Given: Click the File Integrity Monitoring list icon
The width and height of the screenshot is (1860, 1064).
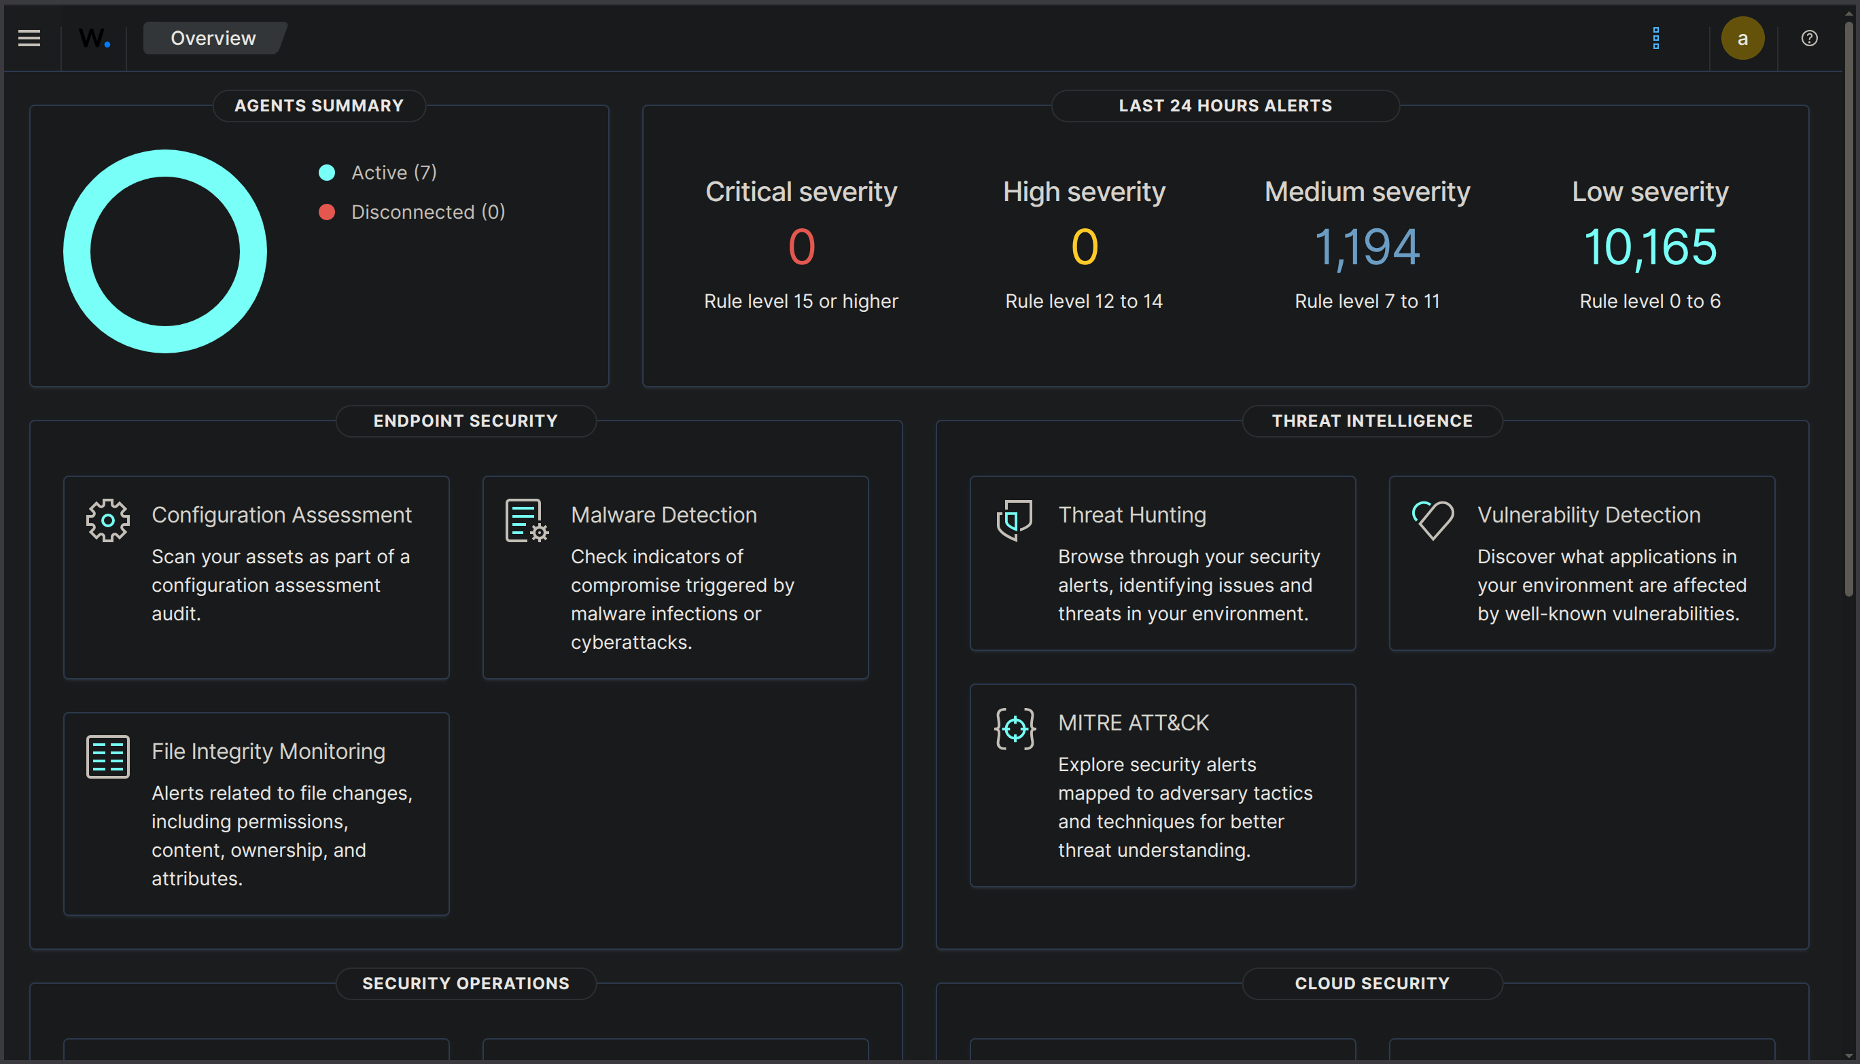Looking at the screenshot, I should point(107,756).
